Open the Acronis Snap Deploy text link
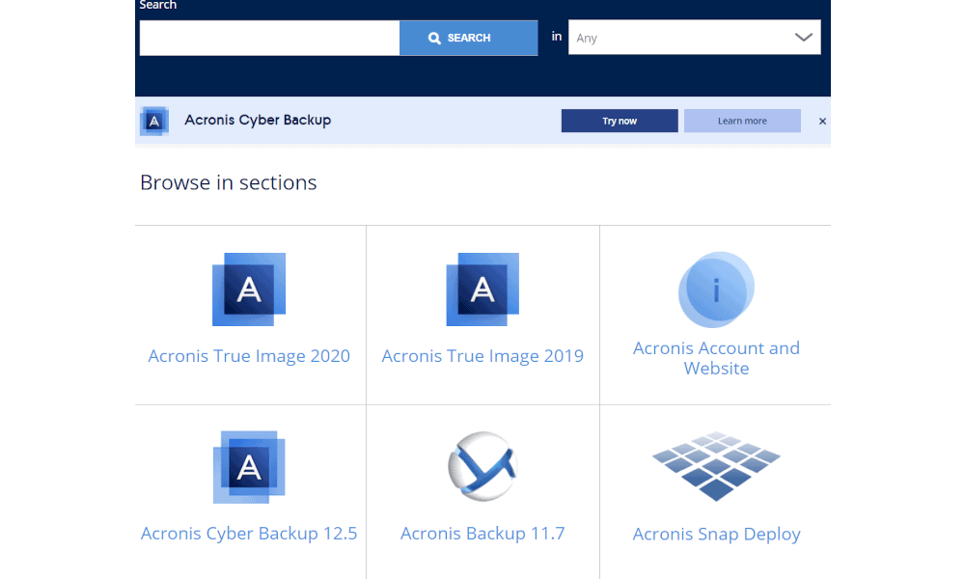The height and width of the screenshot is (579, 965). point(716,535)
